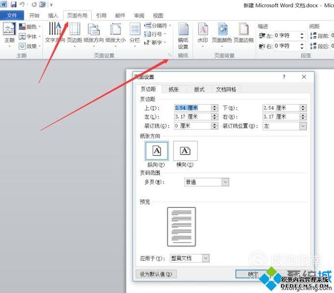Click the 下 bottom margin field
334x293 pixels.
[x=281, y=108]
